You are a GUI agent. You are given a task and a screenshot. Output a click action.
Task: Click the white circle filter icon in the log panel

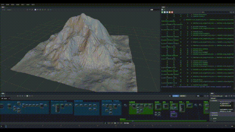(165, 12)
